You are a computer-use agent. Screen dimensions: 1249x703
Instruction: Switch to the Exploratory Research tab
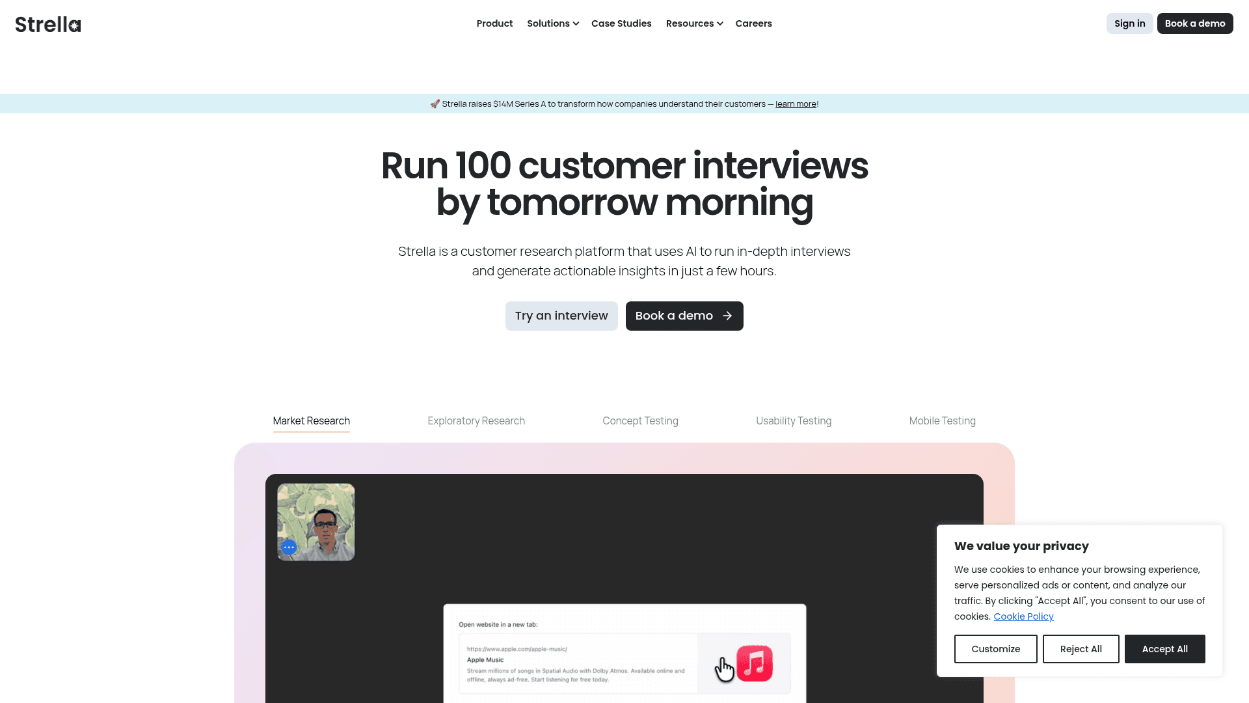(476, 421)
